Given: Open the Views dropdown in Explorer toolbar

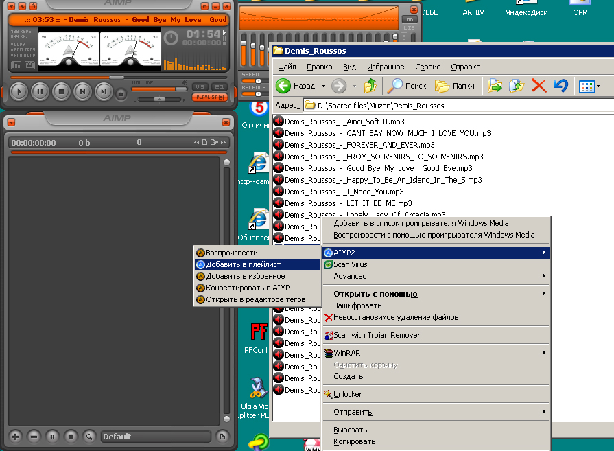Looking at the screenshot, I should [x=589, y=86].
